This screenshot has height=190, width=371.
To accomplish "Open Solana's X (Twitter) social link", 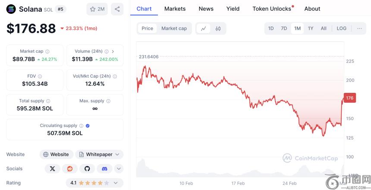I will coord(53,169).
